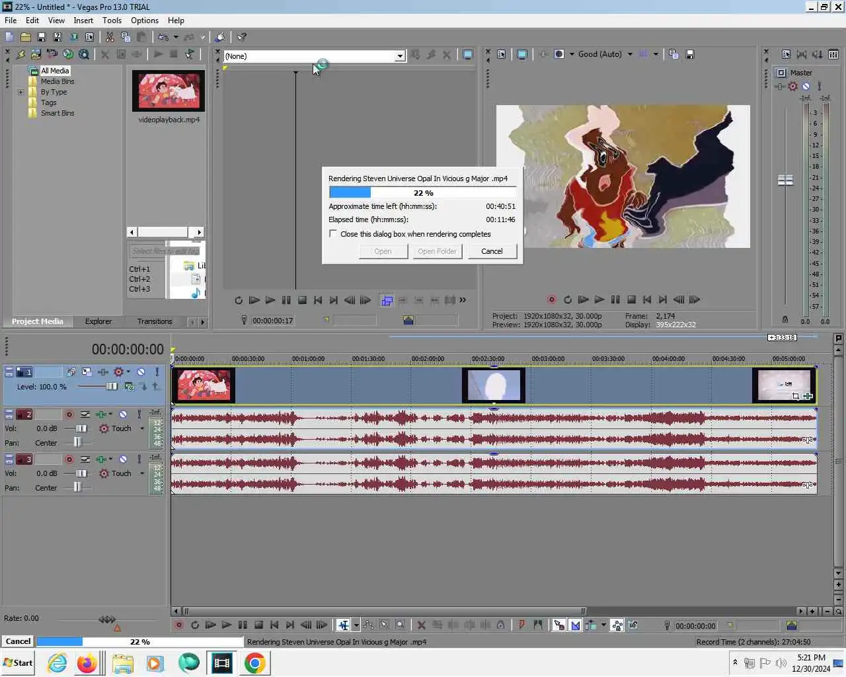Click the Cut scissors icon in the toolbar
The height and width of the screenshot is (677, 846).
point(110,37)
